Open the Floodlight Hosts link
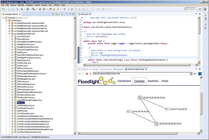209x140 pixels. (x=165, y=81)
